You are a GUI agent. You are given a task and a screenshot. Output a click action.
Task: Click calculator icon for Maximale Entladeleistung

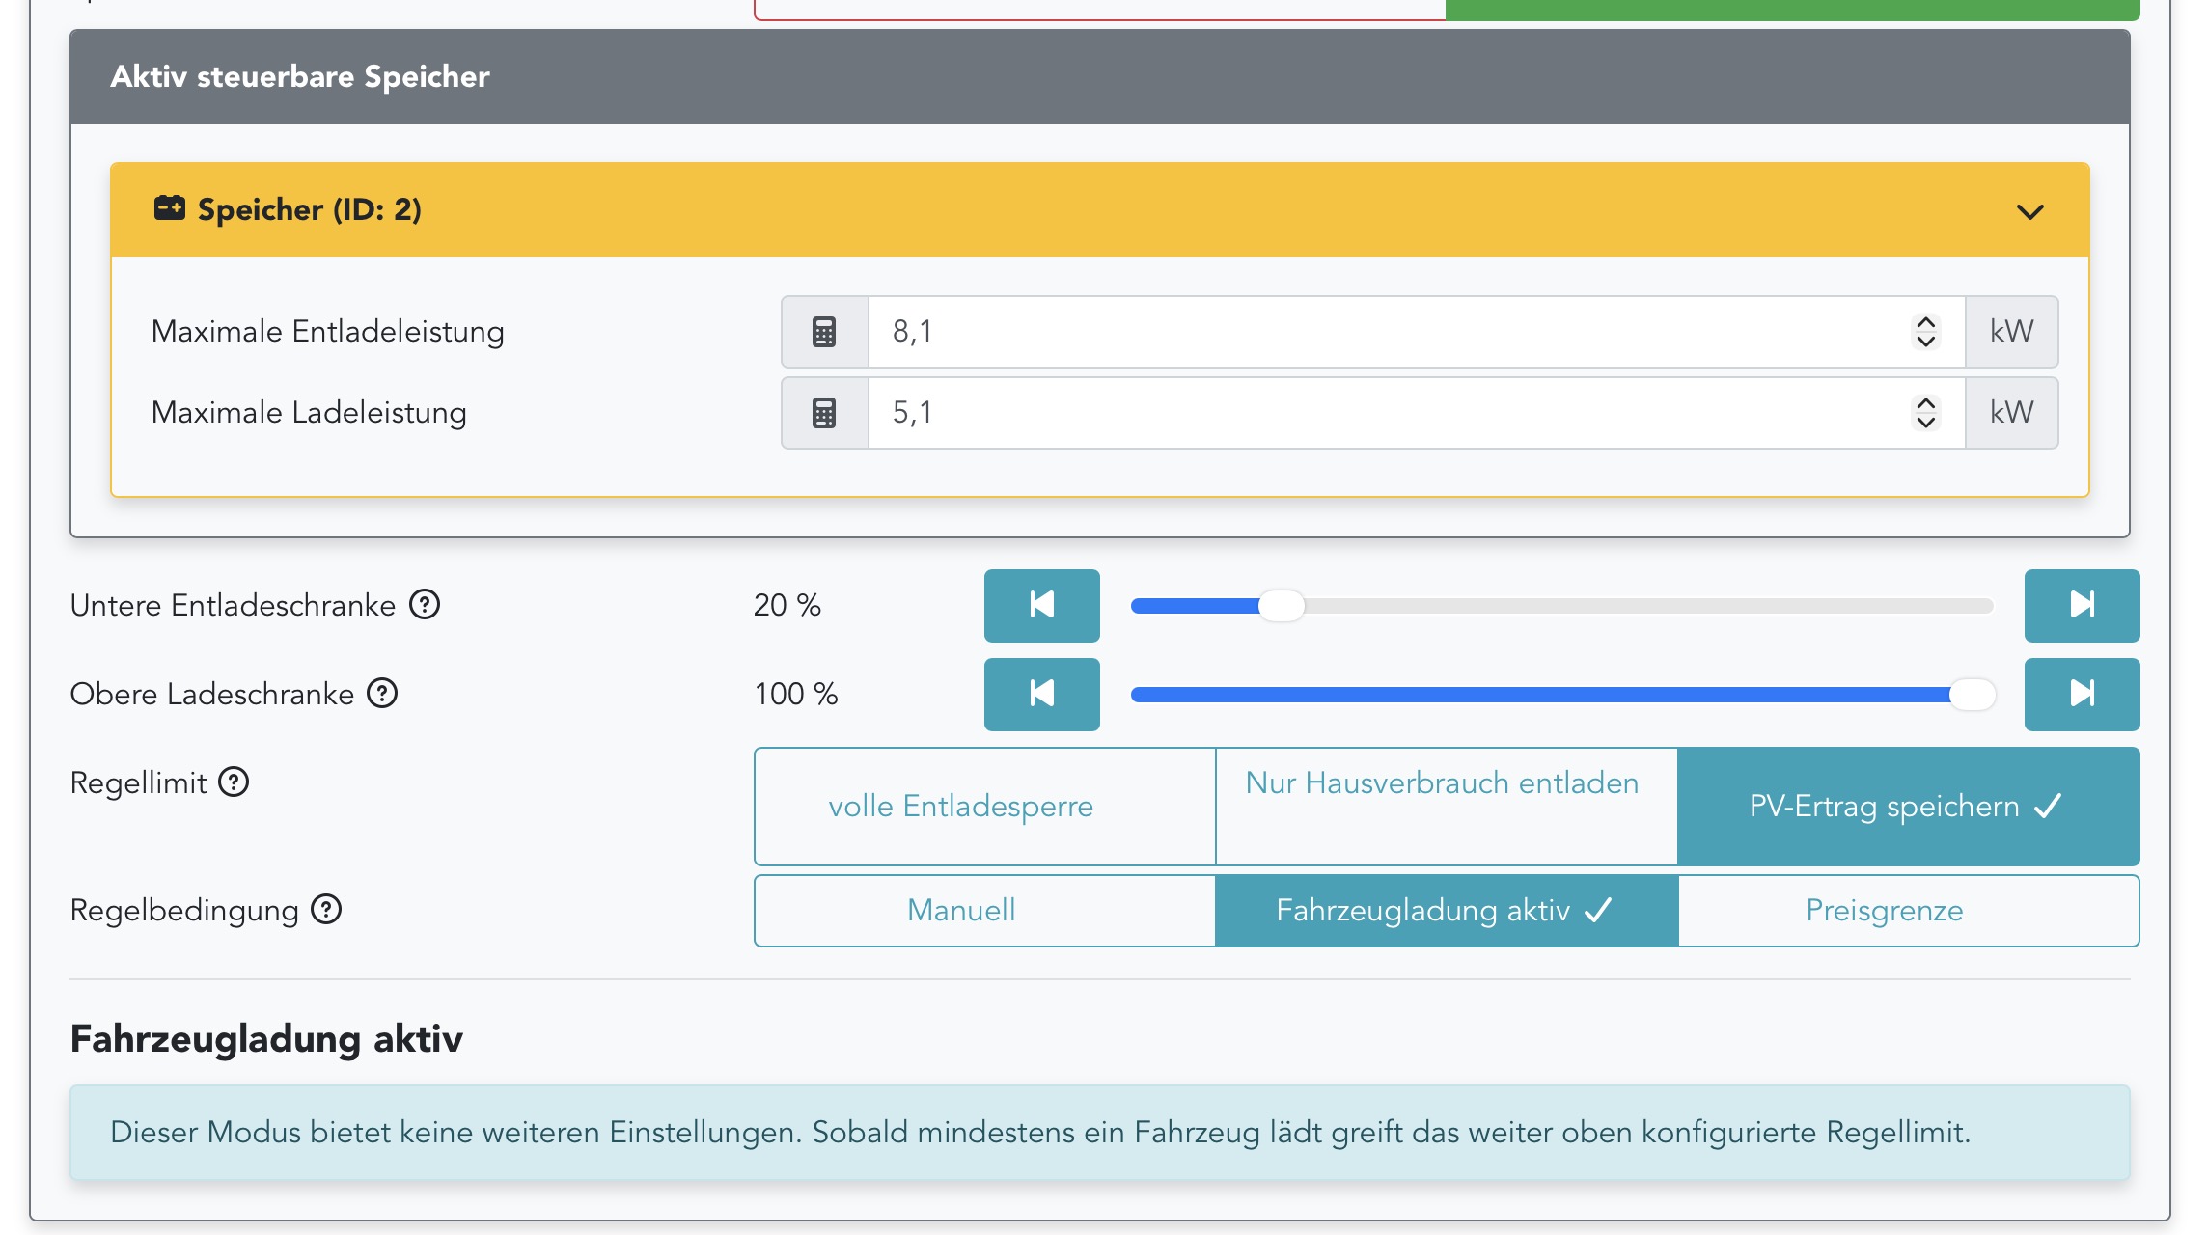pyautogui.click(x=823, y=332)
